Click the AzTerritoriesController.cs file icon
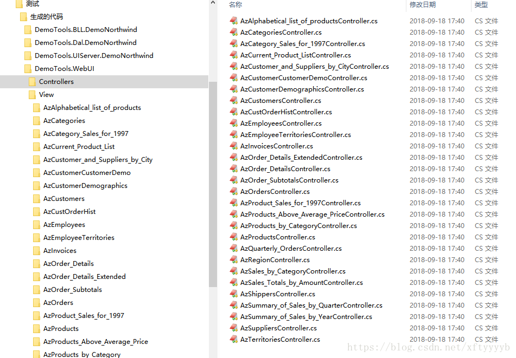Viewport: 516px width, 358px height. 234,339
